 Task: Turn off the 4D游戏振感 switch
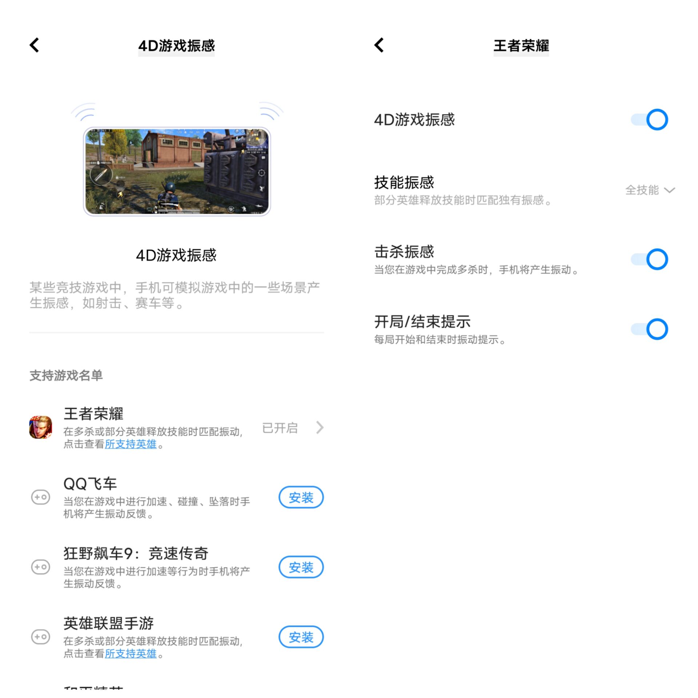(649, 120)
